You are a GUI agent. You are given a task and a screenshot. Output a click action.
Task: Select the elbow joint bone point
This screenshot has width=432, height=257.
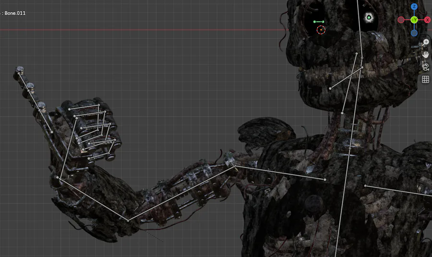point(128,220)
